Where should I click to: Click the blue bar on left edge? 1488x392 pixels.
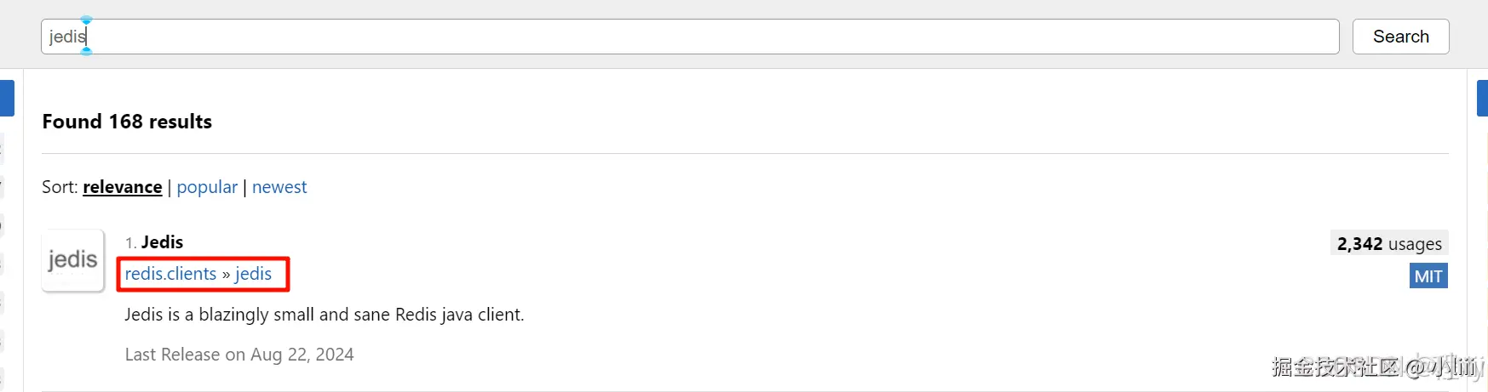click(x=7, y=98)
